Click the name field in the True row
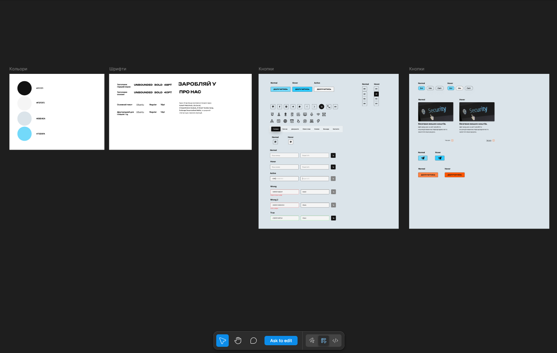The image size is (557, 353). click(x=315, y=218)
